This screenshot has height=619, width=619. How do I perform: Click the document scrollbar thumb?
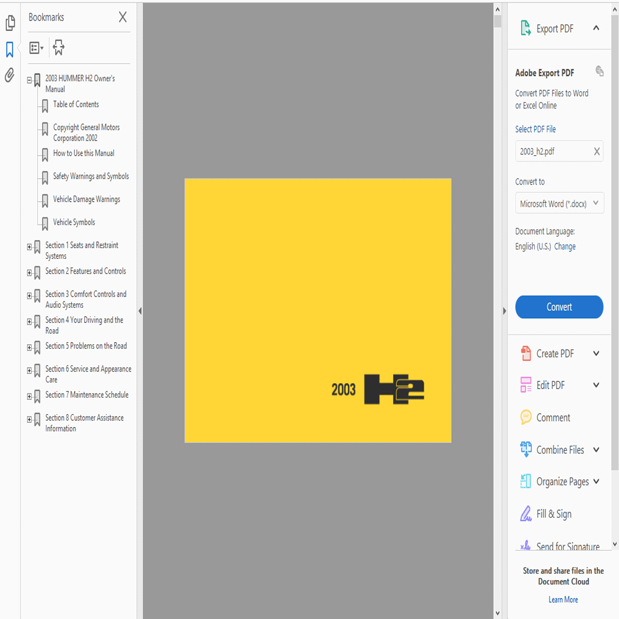pos(498,21)
